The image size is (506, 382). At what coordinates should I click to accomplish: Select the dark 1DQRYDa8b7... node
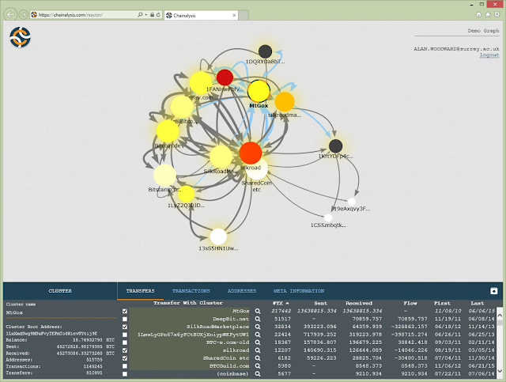[x=266, y=51]
